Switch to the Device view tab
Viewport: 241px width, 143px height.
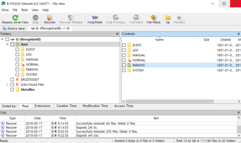point(14,29)
